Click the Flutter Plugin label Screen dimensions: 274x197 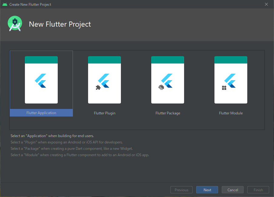point(104,113)
